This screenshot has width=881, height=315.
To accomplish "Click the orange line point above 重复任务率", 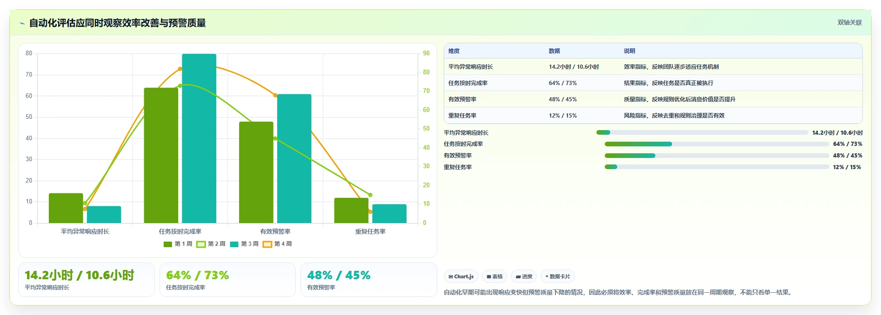I will click(x=370, y=212).
